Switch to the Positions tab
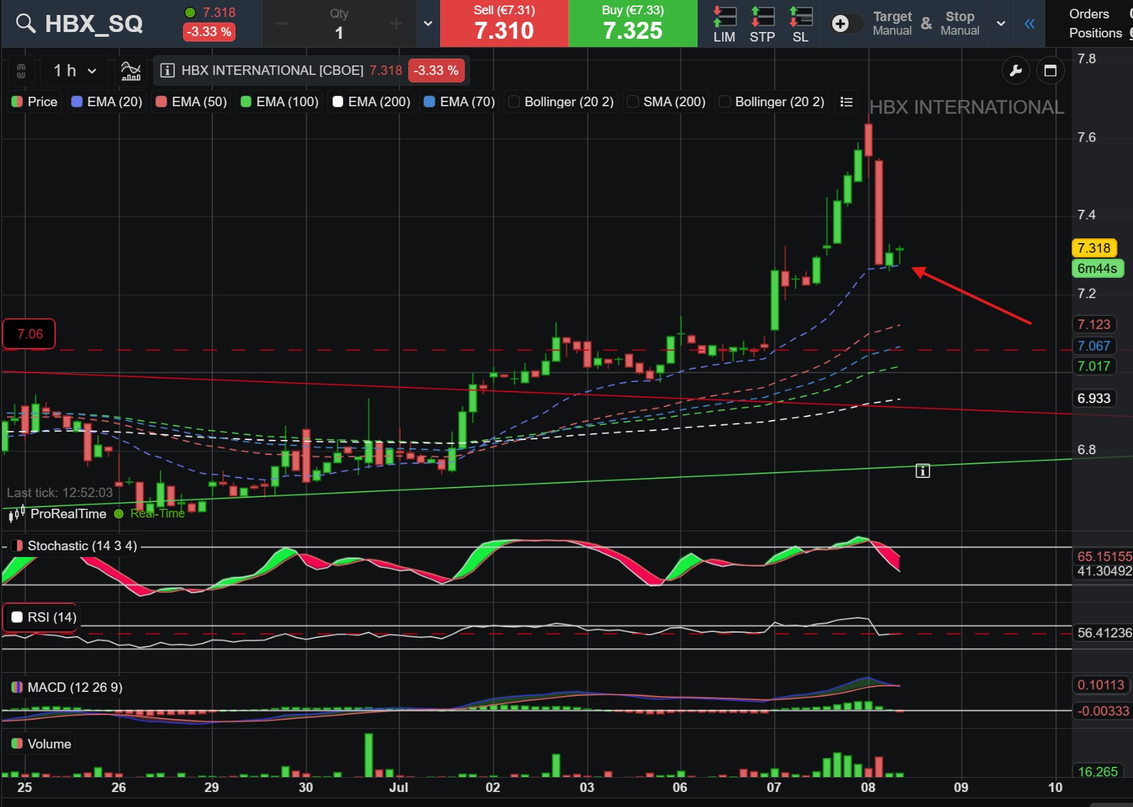The width and height of the screenshot is (1133, 807). 1095,33
